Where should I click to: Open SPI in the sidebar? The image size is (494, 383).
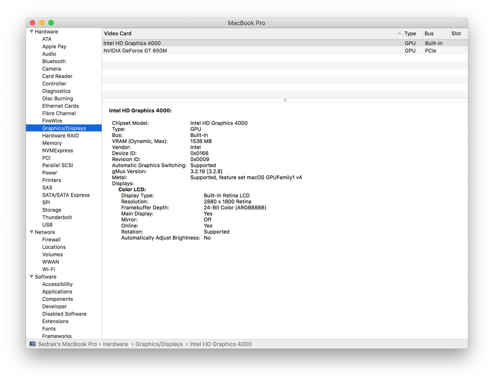(x=46, y=203)
